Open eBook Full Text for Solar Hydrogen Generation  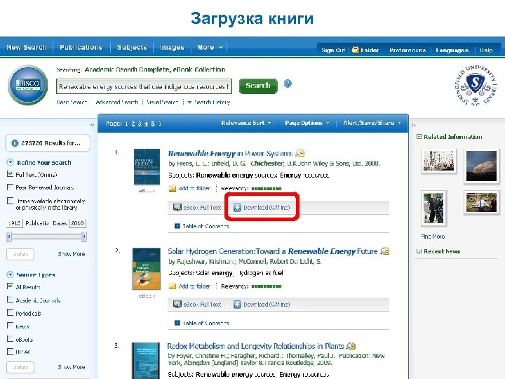(x=197, y=304)
